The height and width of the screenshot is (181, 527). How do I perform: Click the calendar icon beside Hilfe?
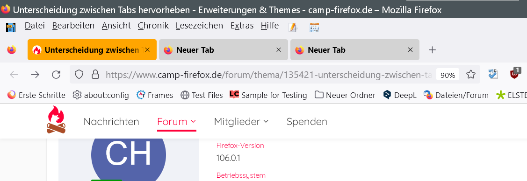314,27
